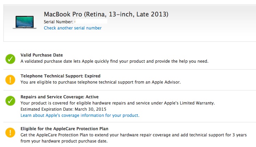The height and width of the screenshot is (147, 256).
Task: Click the orange warning icon for Telephone Technical Support
Action: coord(10,79)
